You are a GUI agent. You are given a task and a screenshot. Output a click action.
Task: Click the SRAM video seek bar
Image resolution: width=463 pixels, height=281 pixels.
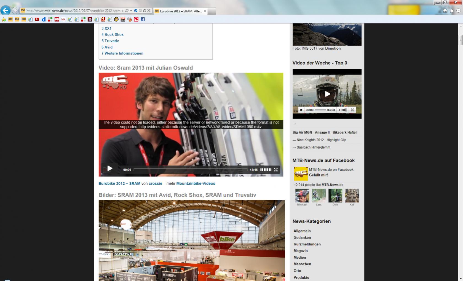[x=190, y=170]
